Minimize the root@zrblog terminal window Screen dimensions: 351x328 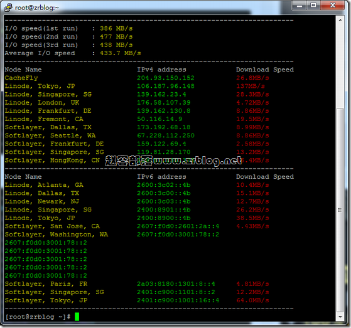pos(300,6)
